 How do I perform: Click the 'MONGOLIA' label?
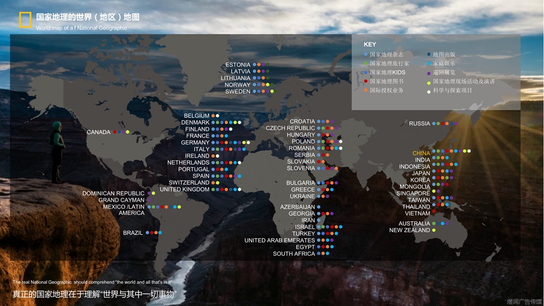point(415,187)
